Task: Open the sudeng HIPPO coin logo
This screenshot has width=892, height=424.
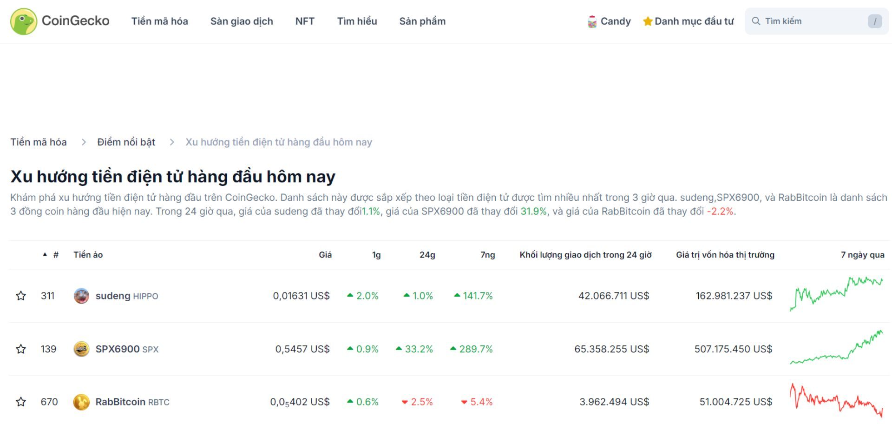Action: [x=81, y=295]
